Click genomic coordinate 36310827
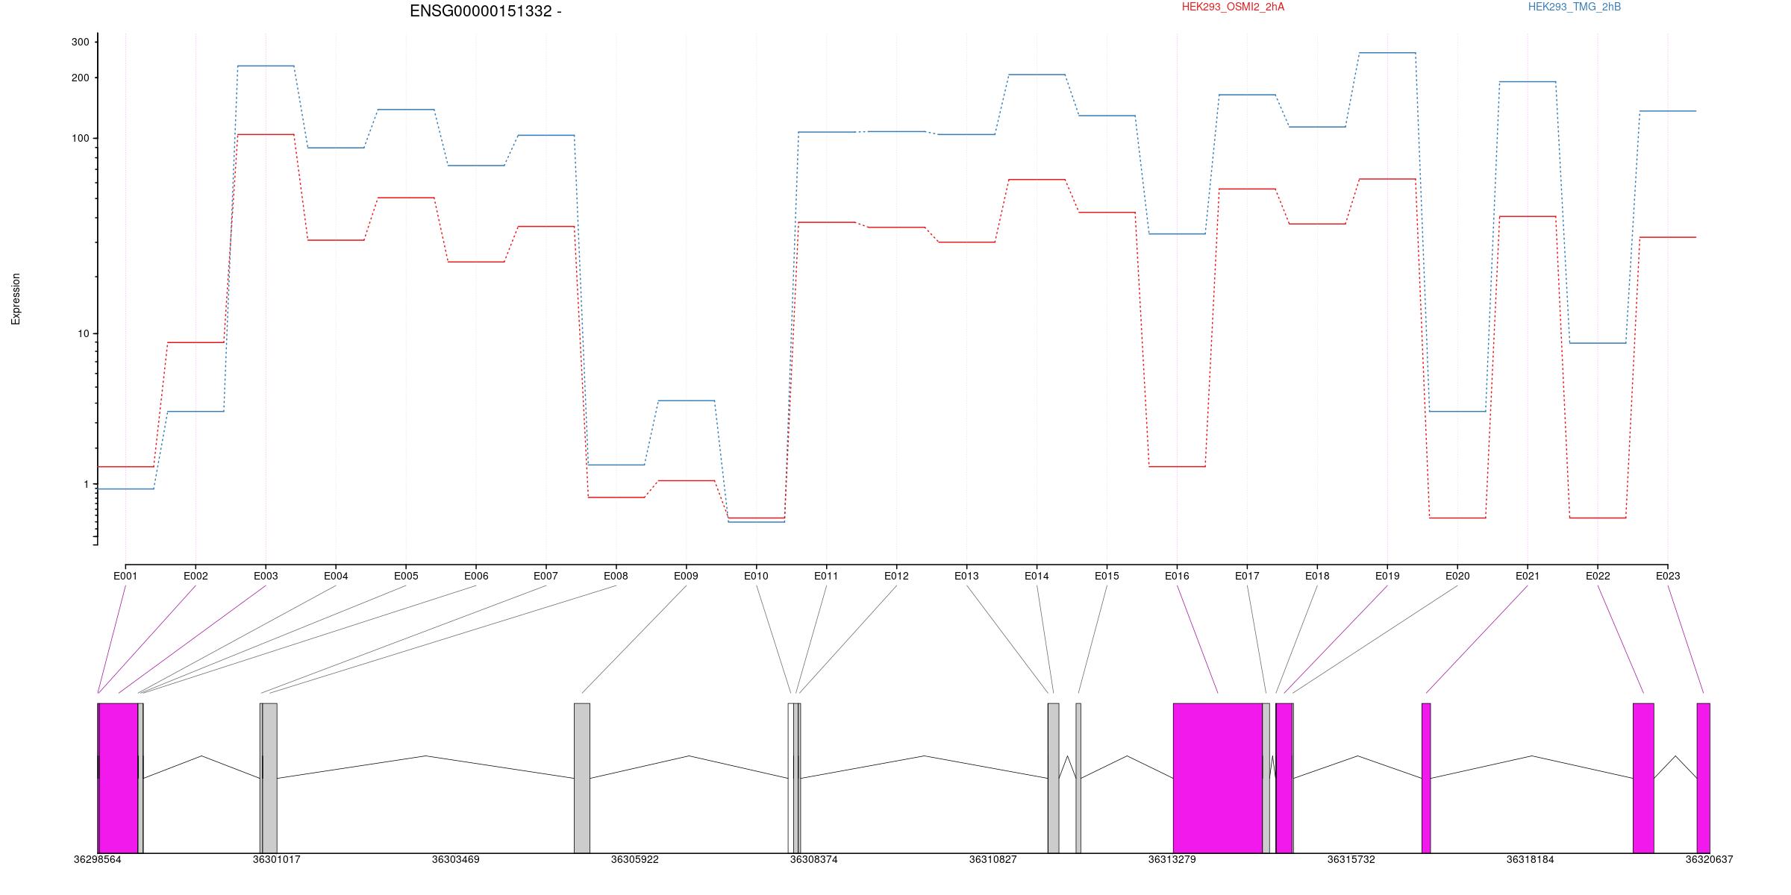1791x895 pixels. 993,859
